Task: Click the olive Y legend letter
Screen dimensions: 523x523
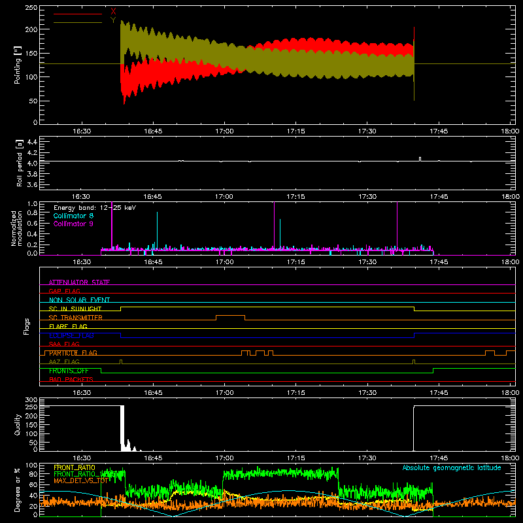Action: [x=113, y=20]
